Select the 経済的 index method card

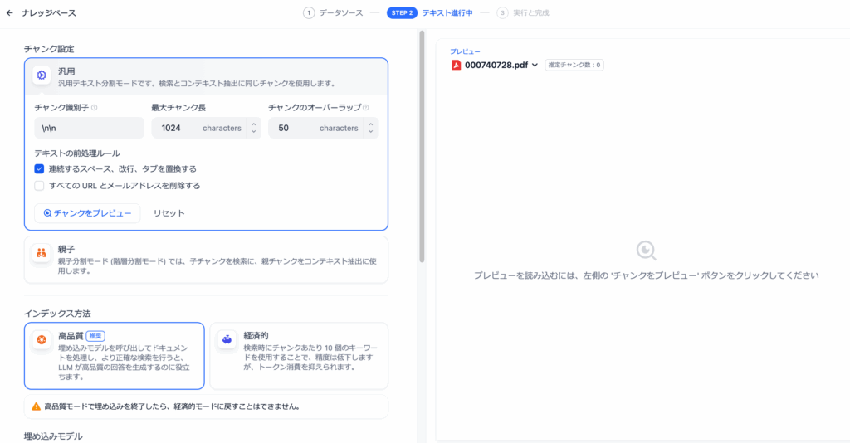pos(299,355)
